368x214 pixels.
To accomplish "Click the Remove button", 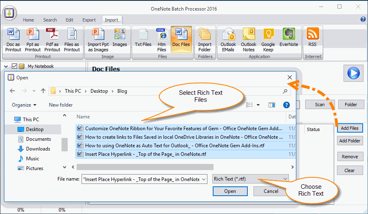I will [350, 157].
